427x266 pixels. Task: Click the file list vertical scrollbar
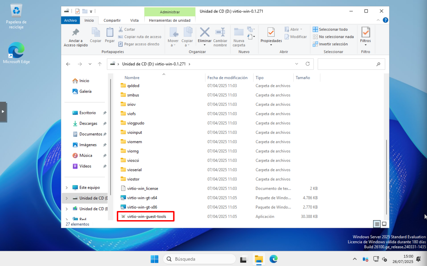[386, 176]
